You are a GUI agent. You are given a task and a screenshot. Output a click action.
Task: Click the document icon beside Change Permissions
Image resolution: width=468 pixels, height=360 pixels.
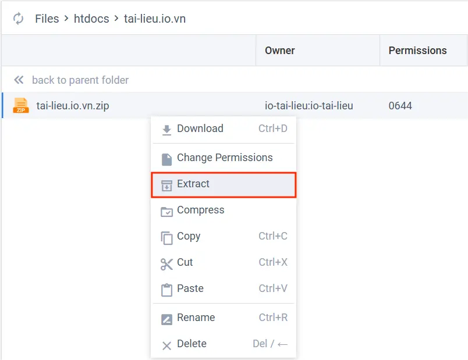(166, 158)
